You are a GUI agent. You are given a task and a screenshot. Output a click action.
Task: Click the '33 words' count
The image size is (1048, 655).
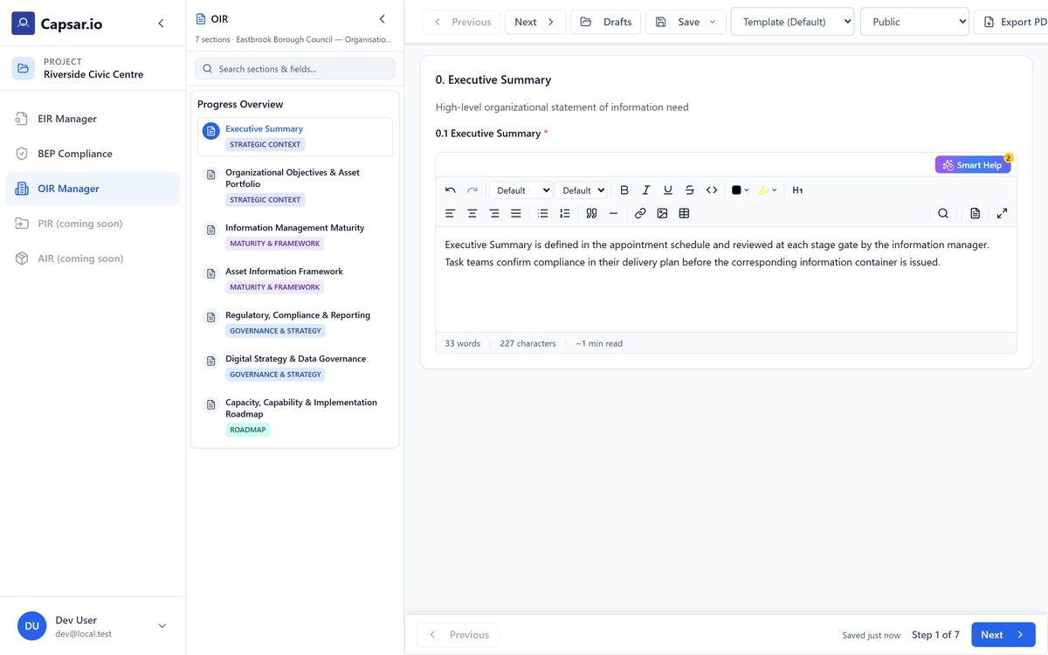[463, 343]
